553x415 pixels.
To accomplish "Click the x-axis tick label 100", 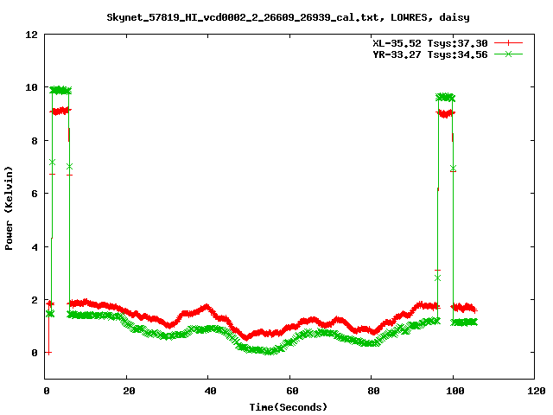I will [x=455, y=391].
